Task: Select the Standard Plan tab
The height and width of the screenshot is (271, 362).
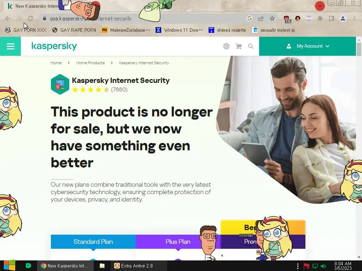Action: click(x=93, y=241)
